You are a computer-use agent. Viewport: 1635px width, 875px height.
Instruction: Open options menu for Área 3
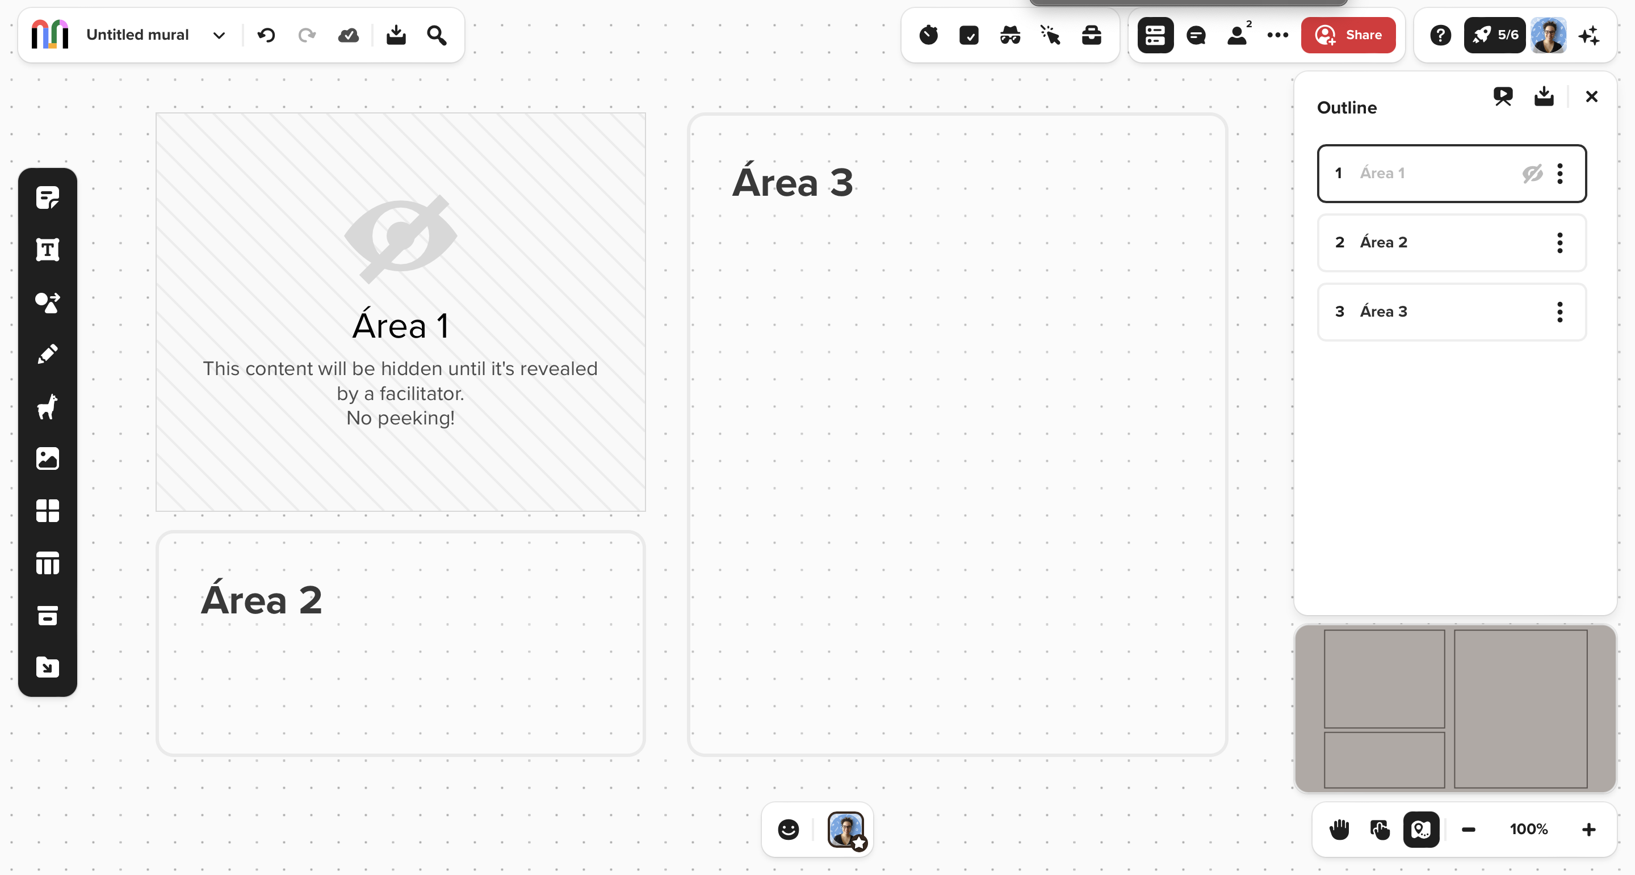click(x=1559, y=312)
